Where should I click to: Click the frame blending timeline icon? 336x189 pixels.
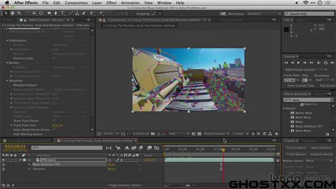[134, 148]
